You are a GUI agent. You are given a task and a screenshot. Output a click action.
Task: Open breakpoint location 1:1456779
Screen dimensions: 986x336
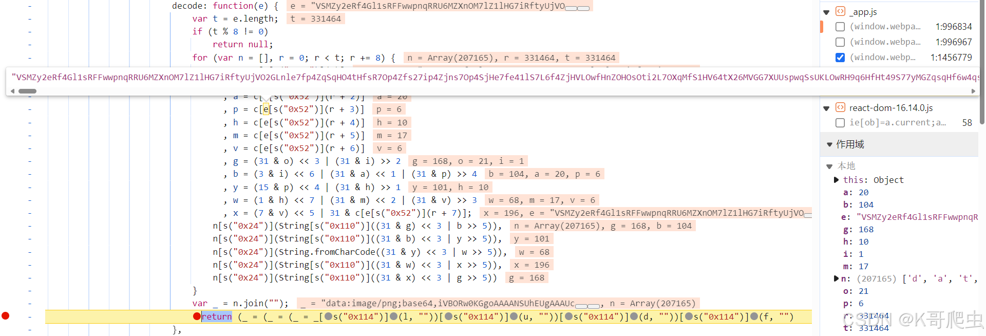click(951, 58)
